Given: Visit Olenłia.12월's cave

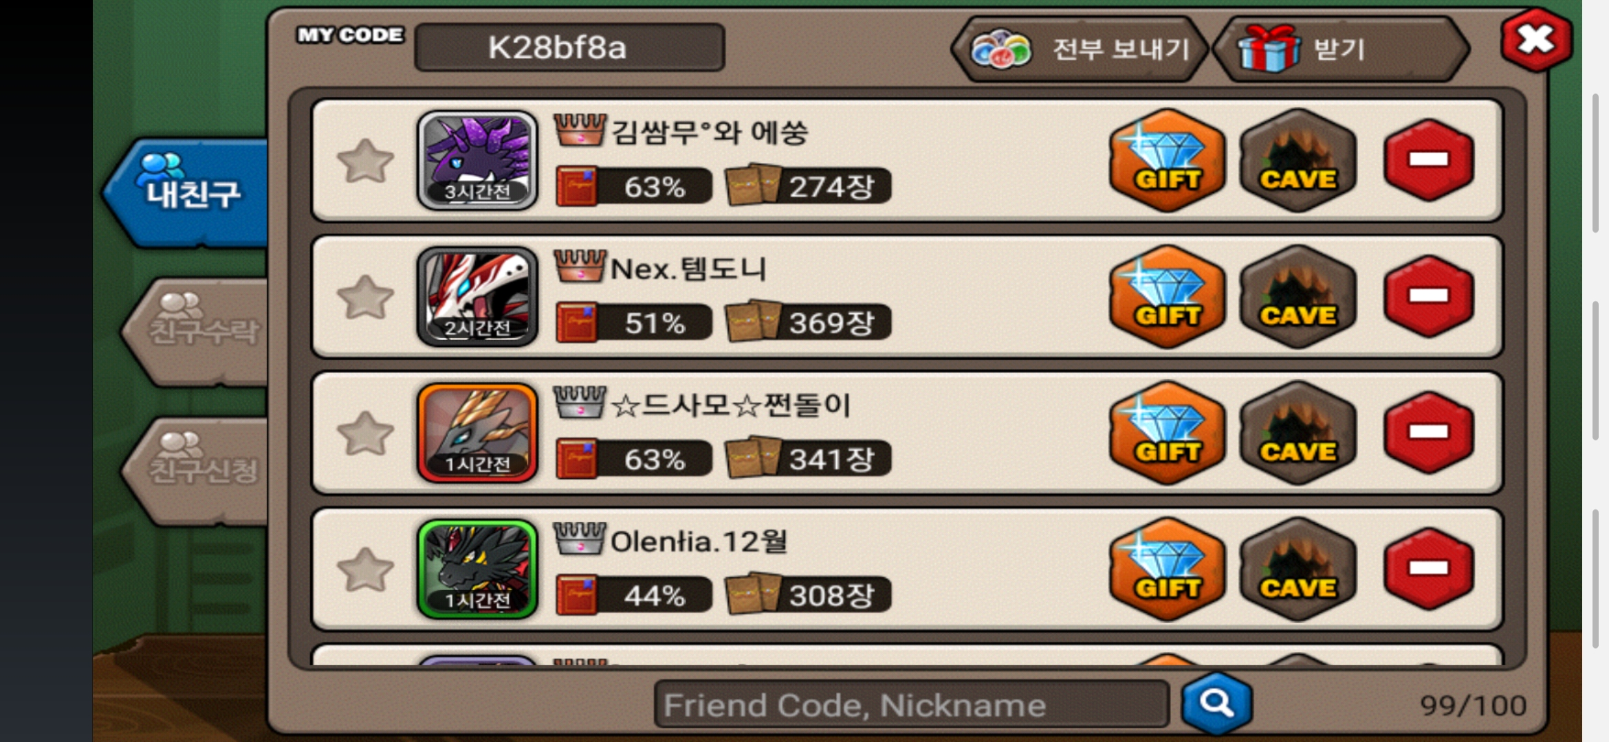Looking at the screenshot, I should click(1298, 569).
